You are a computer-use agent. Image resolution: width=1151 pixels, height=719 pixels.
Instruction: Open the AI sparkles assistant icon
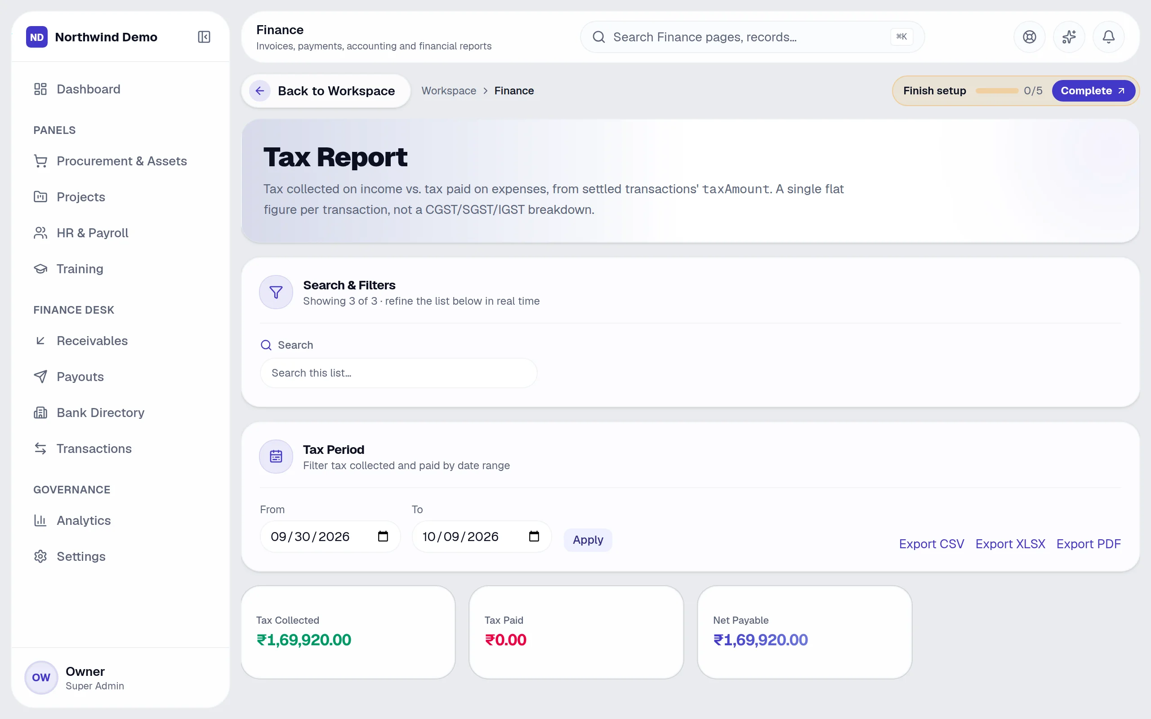tap(1069, 36)
